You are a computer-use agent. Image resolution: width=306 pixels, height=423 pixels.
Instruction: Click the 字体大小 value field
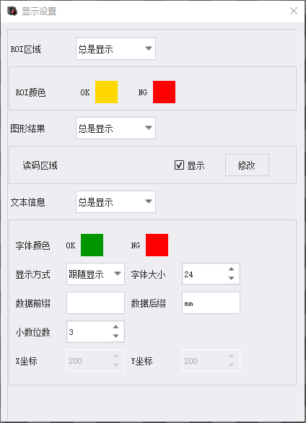(x=204, y=274)
